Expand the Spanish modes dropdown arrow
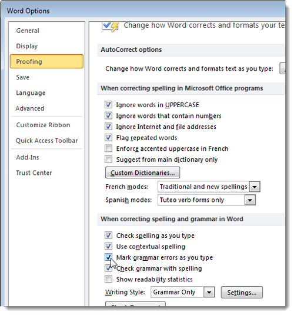 [250, 200]
